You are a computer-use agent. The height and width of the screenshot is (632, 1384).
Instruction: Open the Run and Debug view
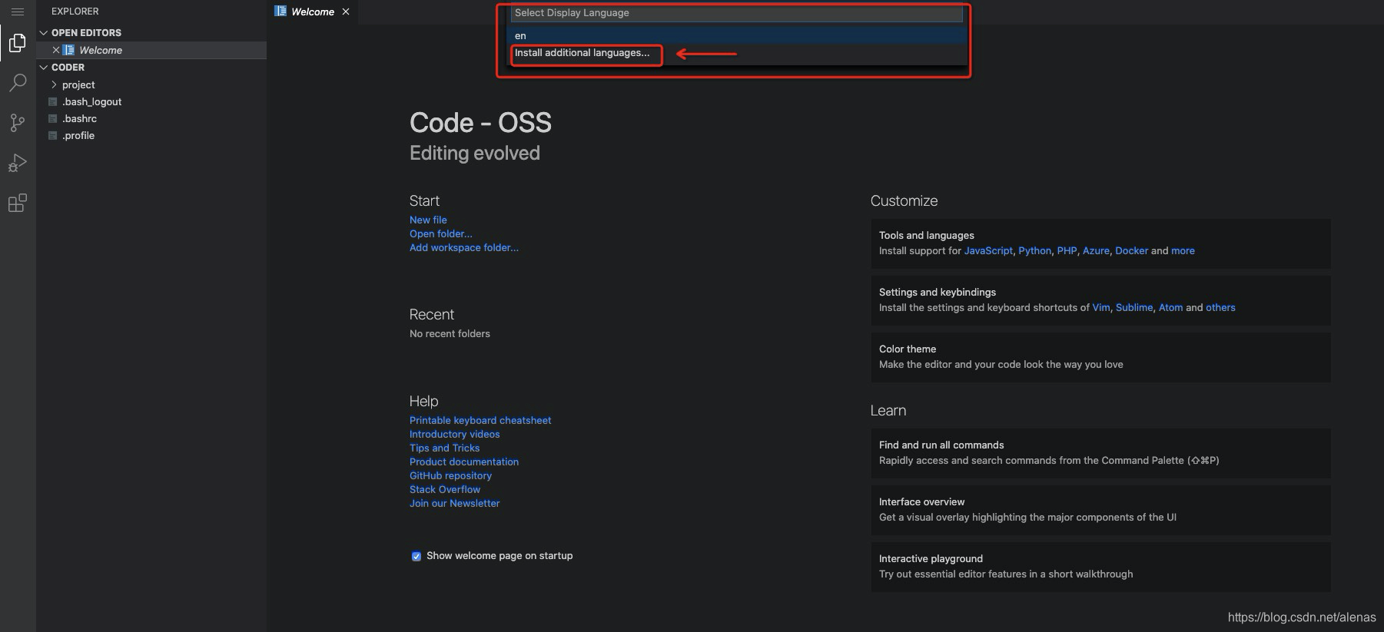tap(18, 163)
